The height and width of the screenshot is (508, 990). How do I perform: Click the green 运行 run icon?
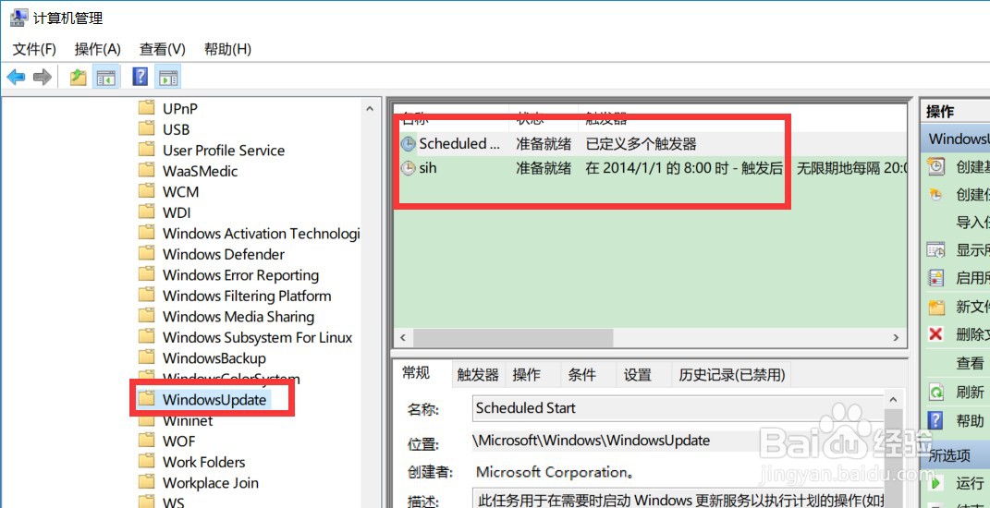[935, 483]
